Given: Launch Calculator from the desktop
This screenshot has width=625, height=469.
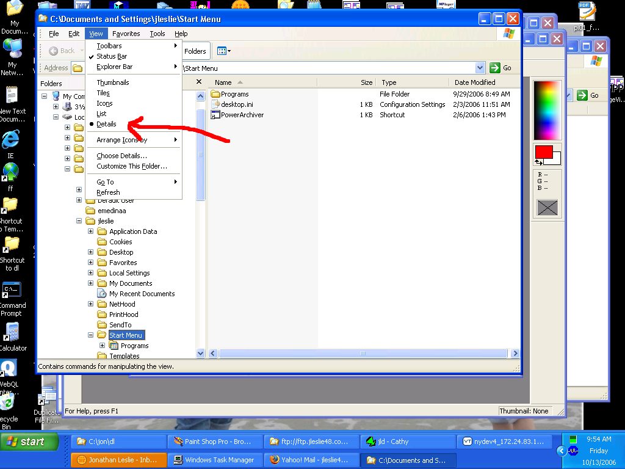Looking at the screenshot, I should pyautogui.click(x=11, y=333).
